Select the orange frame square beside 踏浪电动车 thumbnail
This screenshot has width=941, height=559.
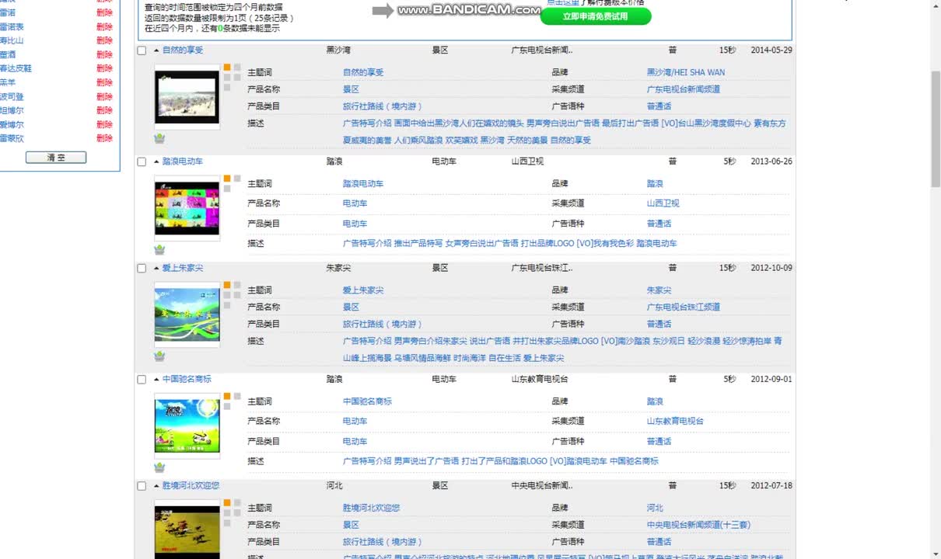pyautogui.click(x=227, y=179)
